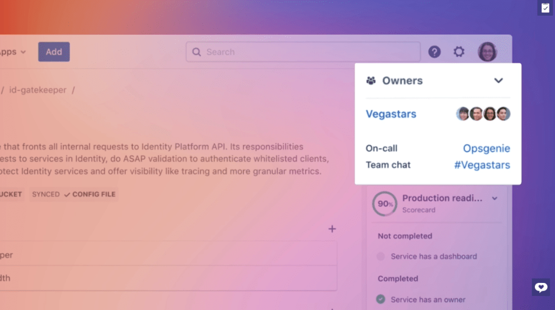
Task: Click into the Search field
Action: [309, 52]
